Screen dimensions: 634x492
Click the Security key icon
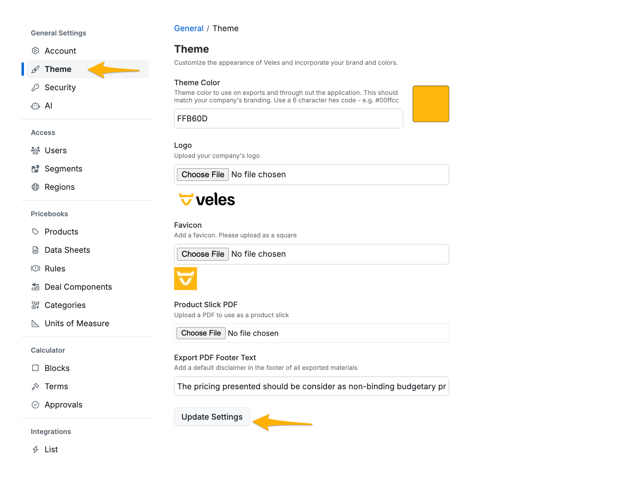[35, 87]
